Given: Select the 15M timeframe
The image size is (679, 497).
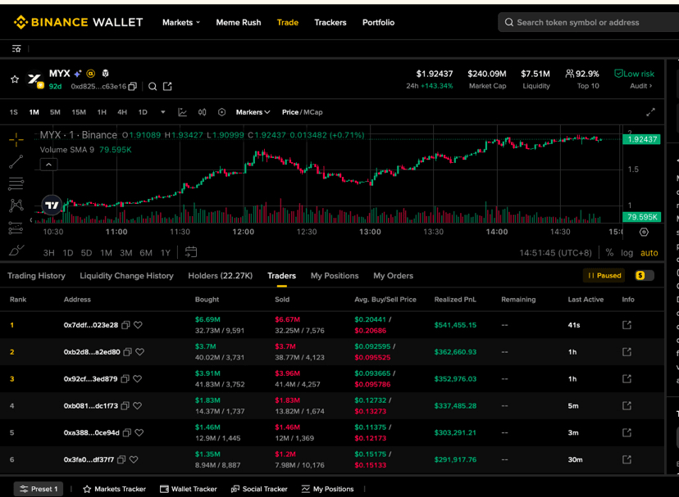Looking at the screenshot, I should pyautogui.click(x=79, y=112).
